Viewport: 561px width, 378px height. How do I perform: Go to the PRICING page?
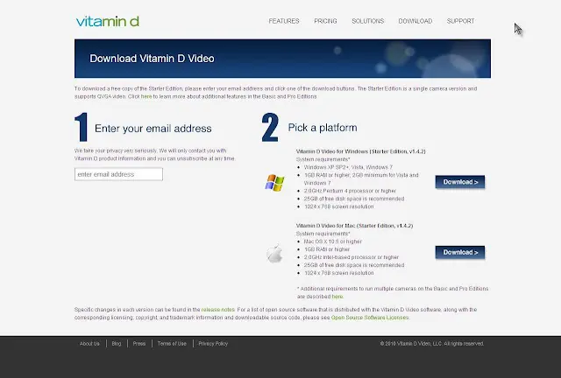coord(325,21)
